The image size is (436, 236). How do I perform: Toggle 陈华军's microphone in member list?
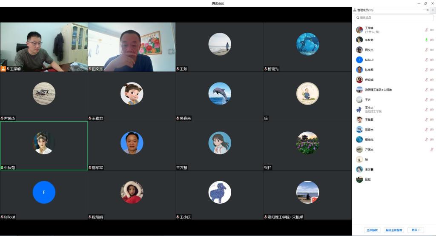(426, 70)
